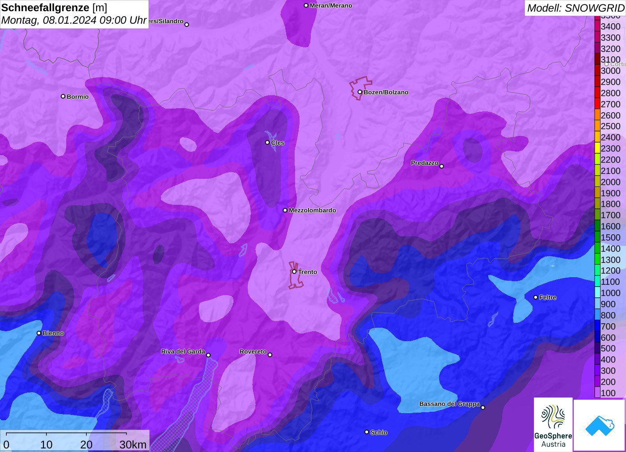Click the Feltre location dot

[x=536, y=297]
